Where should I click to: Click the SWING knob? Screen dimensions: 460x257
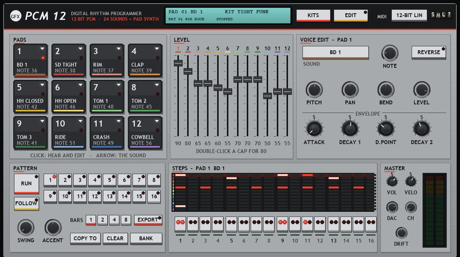point(26,227)
